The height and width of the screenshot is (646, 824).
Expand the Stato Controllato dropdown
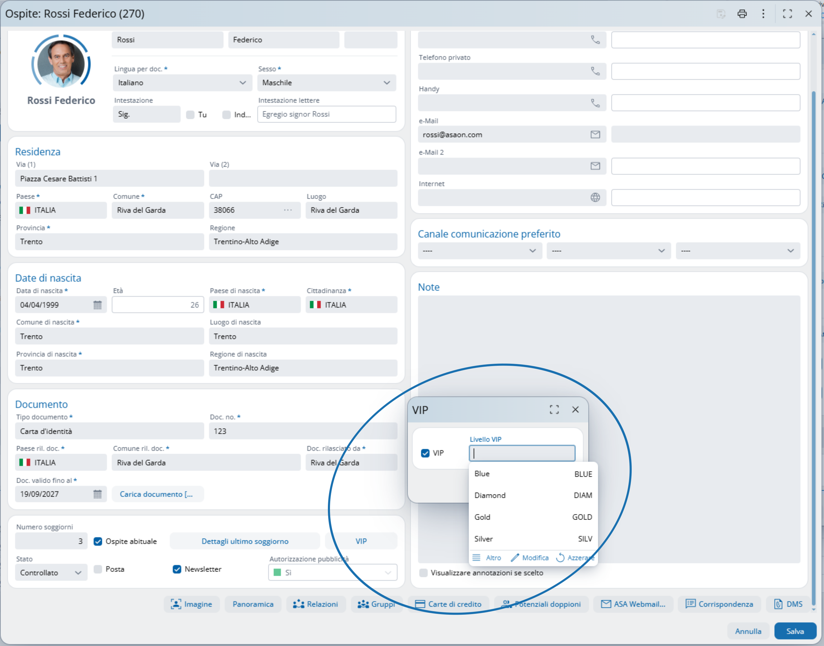click(51, 573)
